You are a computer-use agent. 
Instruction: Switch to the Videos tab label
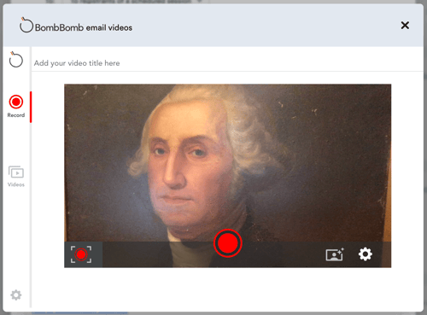(16, 184)
